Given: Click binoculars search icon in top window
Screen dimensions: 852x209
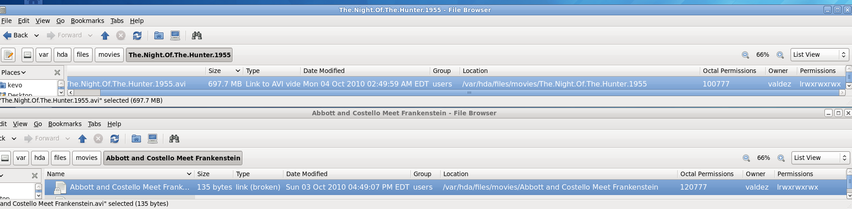Looking at the screenshot, I should pos(197,35).
